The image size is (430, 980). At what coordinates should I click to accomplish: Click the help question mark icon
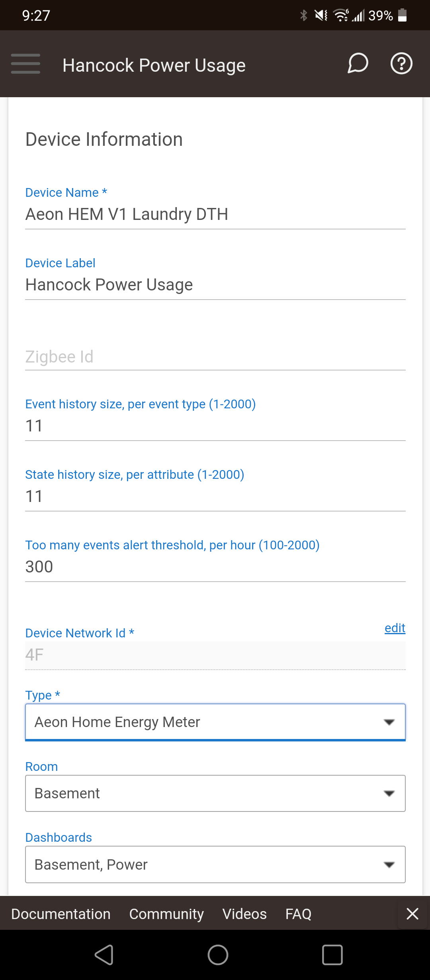pos(401,63)
